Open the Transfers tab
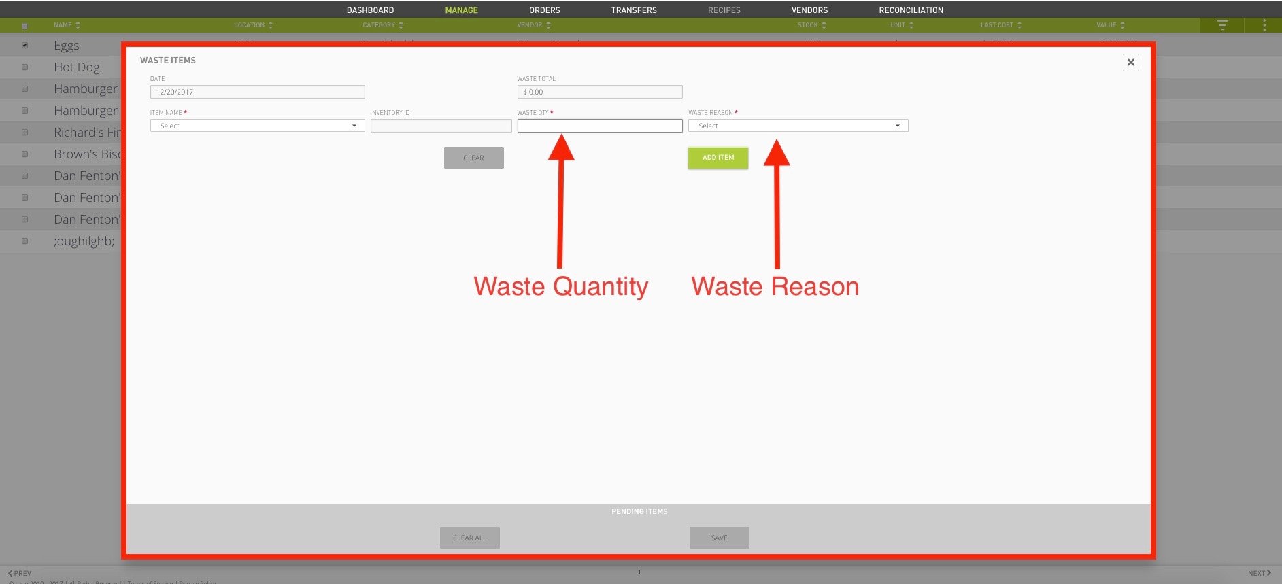The image size is (1282, 584). pyautogui.click(x=634, y=10)
